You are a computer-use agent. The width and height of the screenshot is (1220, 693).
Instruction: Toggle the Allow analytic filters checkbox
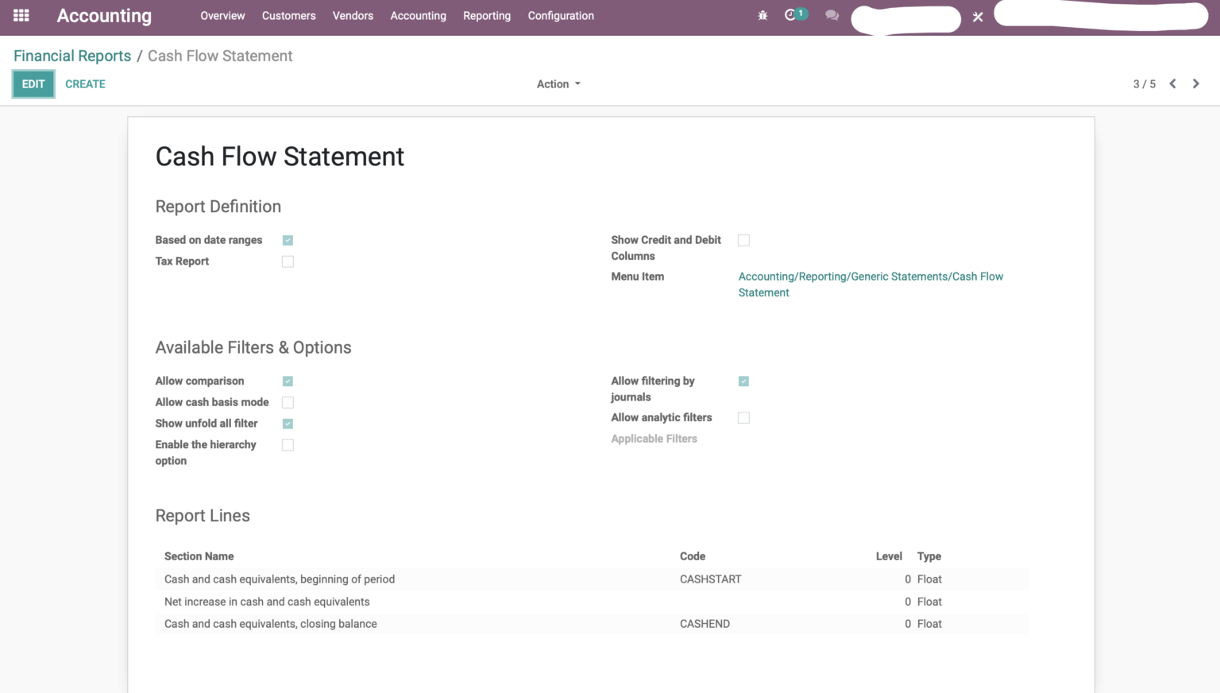pos(743,417)
